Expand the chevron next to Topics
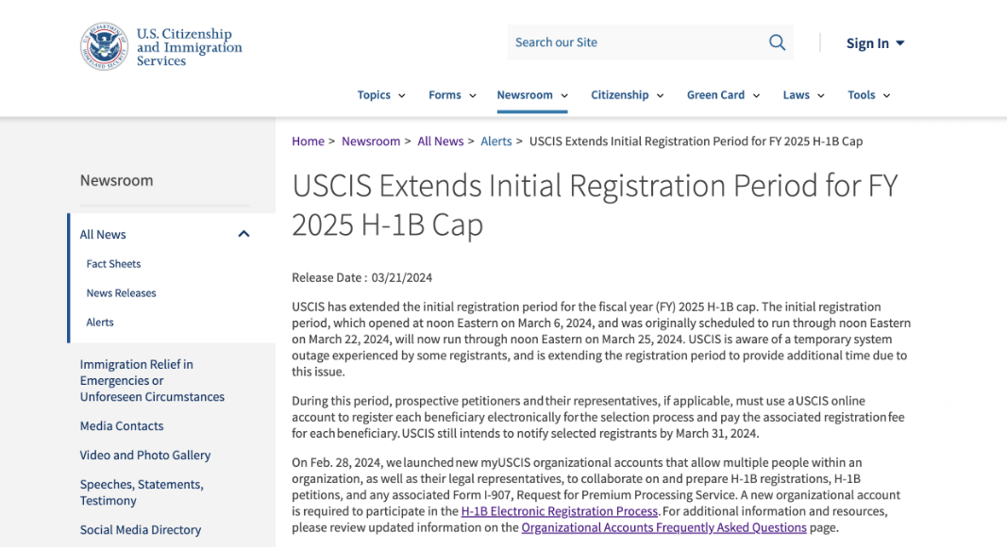The image size is (1007, 548). point(402,95)
